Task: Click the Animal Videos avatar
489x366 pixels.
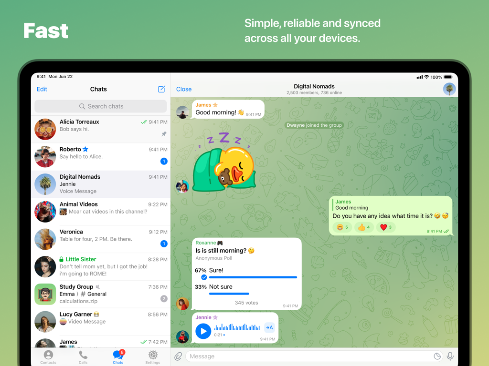Action: [x=45, y=212]
